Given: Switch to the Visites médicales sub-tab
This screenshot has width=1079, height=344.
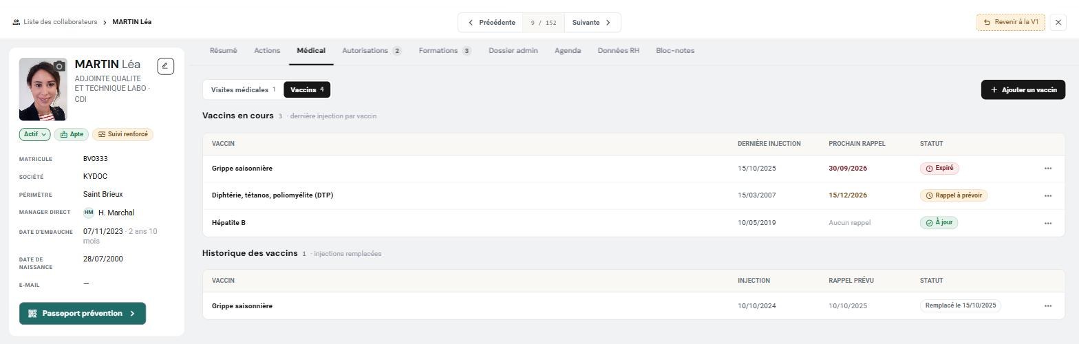Looking at the screenshot, I should tap(243, 90).
